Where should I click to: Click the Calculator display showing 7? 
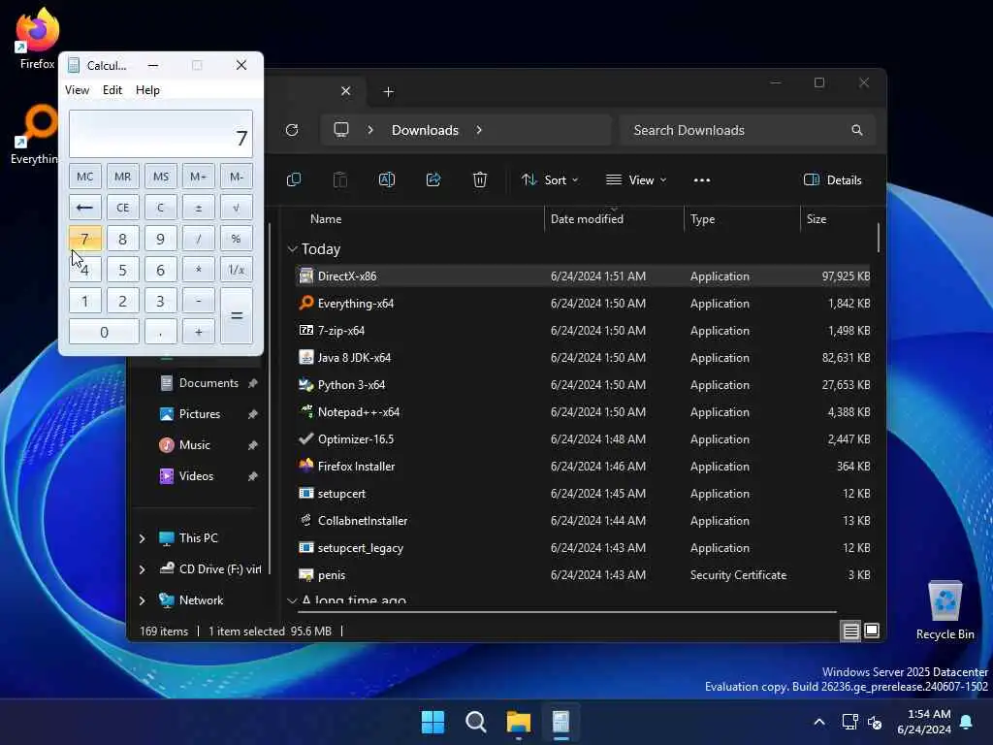pyautogui.click(x=161, y=134)
